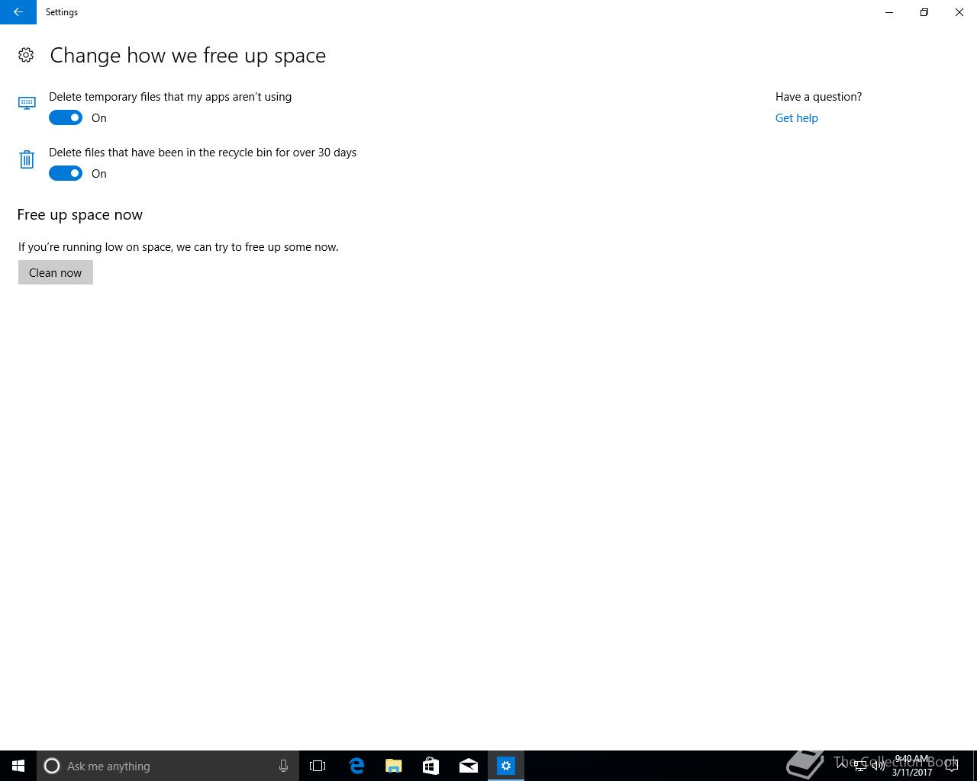Open the Action Center notifications icon
Viewport: 977px width, 781px height.
[x=952, y=766]
